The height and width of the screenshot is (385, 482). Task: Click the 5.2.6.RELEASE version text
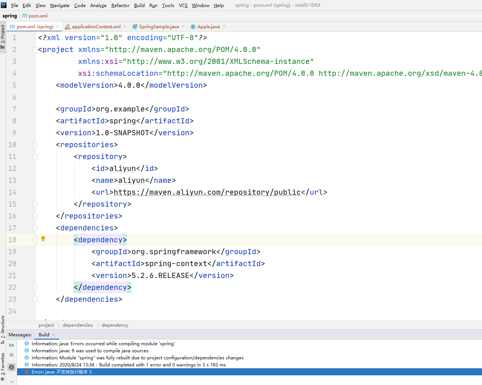160,275
